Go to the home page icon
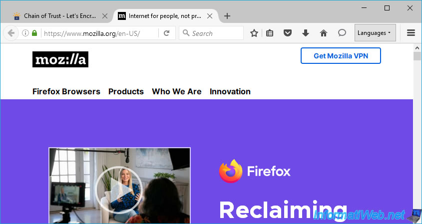422x224 pixels. pos(324,33)
